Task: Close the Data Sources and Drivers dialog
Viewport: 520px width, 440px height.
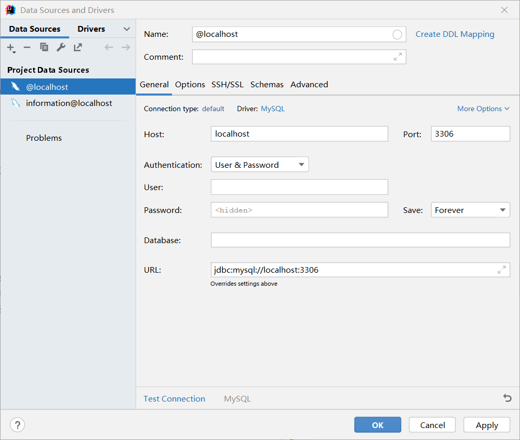Action: (504, 10)
